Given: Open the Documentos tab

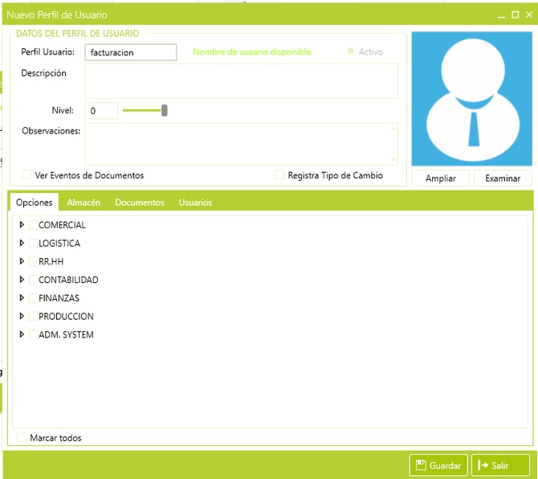Looking at the screenshot, I should point(139,203).
